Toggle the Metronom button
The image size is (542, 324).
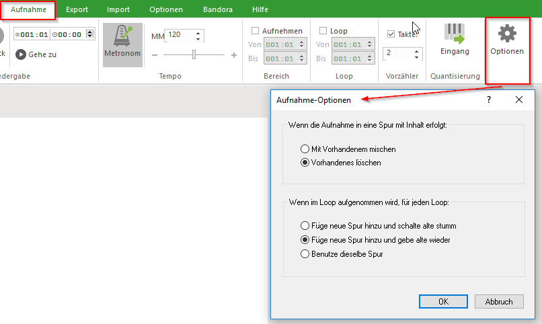[122, 44]
